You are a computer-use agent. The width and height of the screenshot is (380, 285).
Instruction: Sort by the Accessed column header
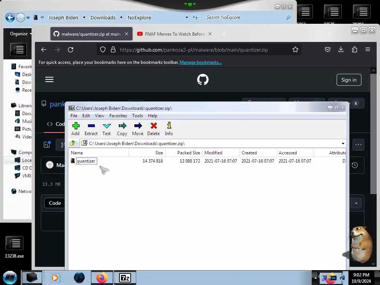pyautogui.click(x=295, y=153)
